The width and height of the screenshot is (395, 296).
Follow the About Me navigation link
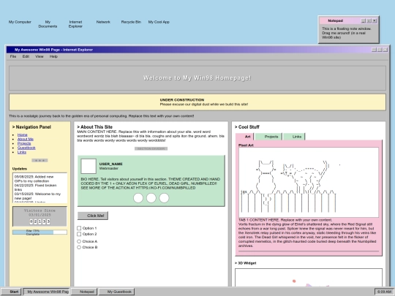pyautogui.click(x=26, y=139)
